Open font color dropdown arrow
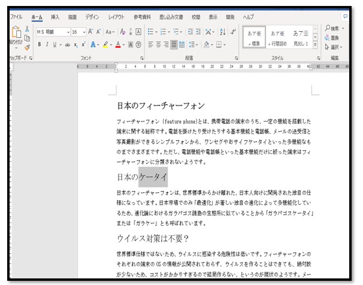The height and width of the screenshot is (285, 363). (123, 45)
